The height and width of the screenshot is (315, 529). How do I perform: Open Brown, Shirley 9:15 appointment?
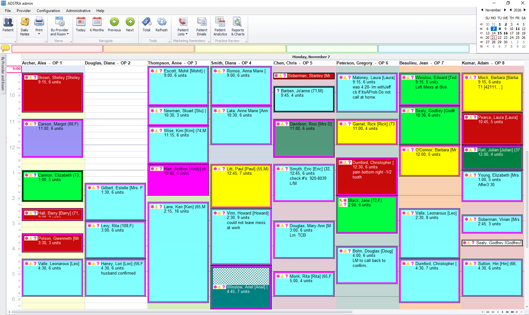(x=52, y=93)
